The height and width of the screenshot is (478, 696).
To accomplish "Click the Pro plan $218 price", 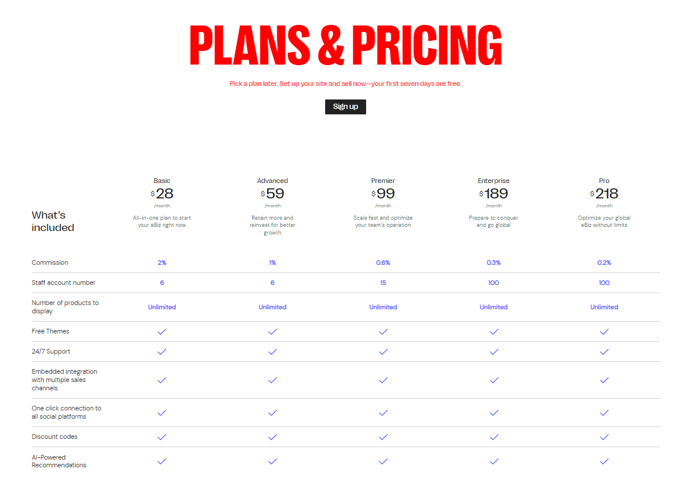I will tap(604, 194).
